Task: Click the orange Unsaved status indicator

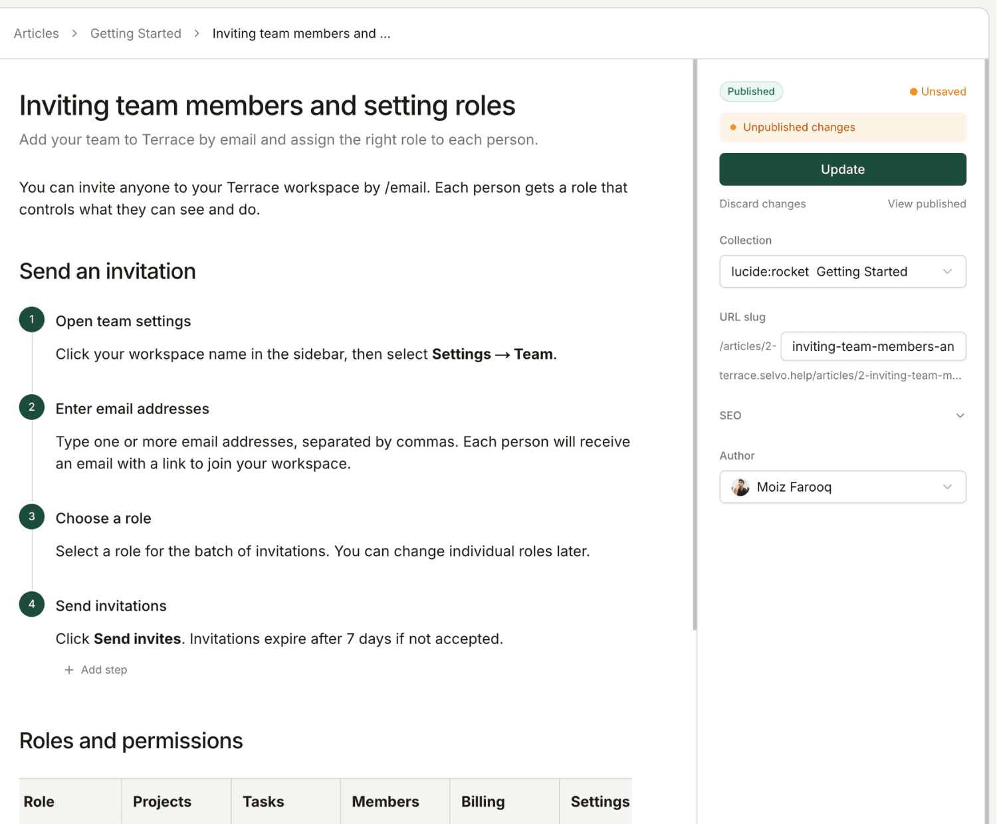Action: coord(937,92)
